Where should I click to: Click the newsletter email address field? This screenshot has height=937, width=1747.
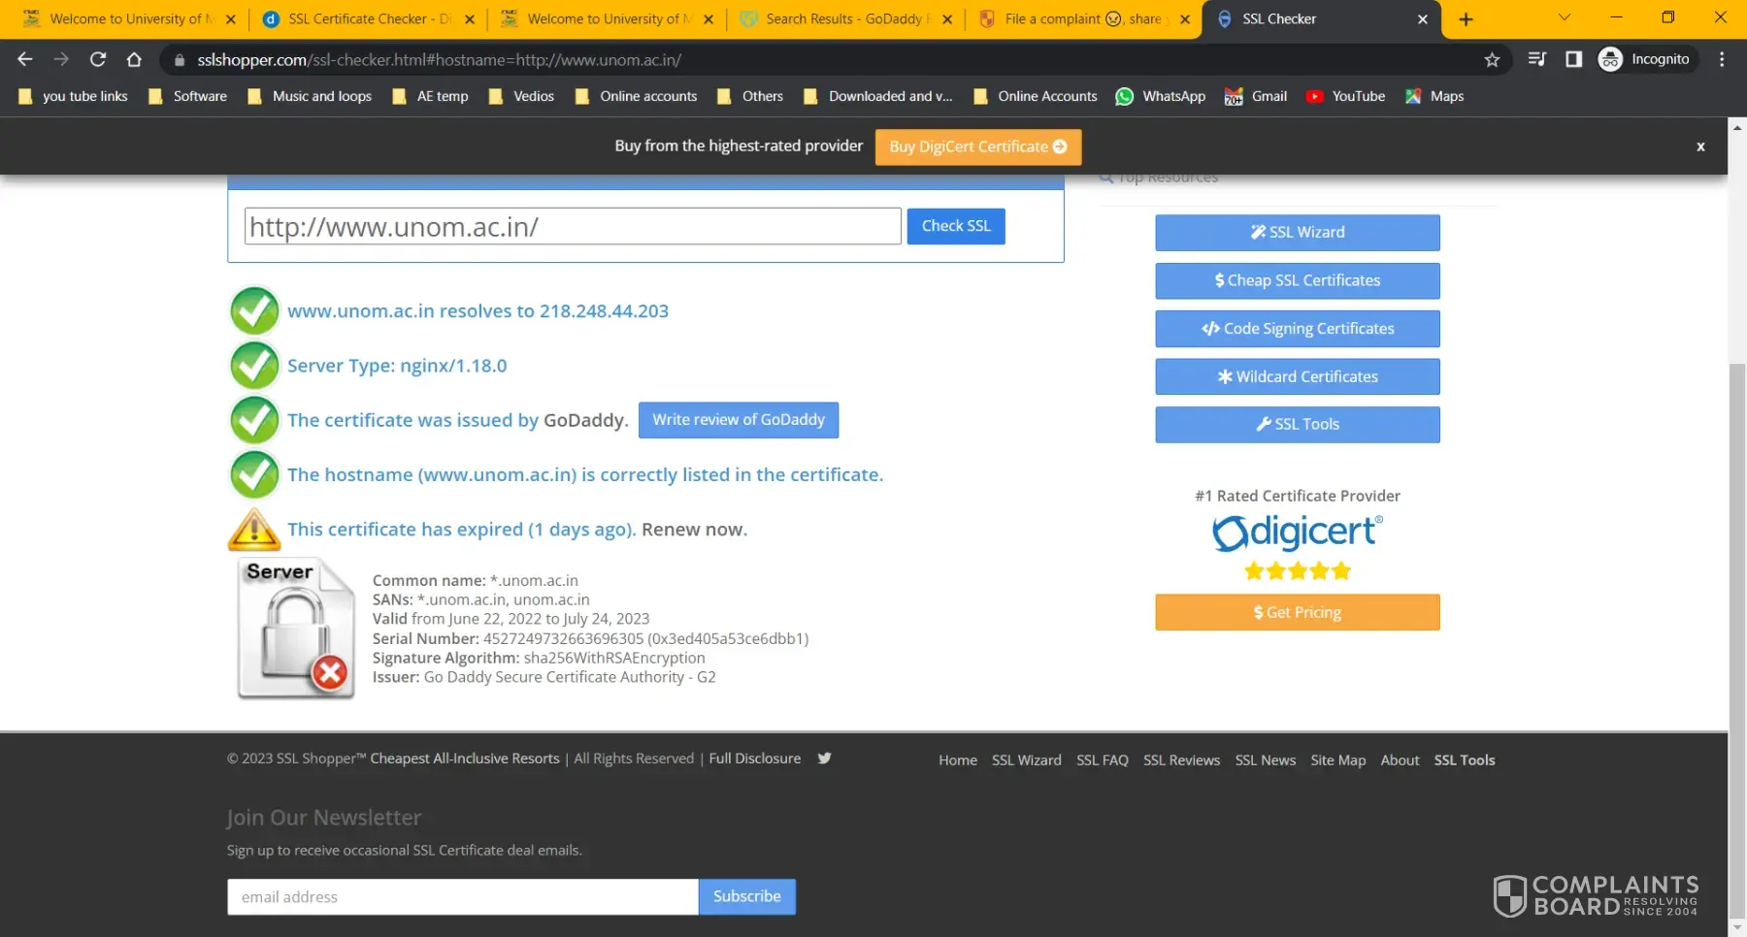point(463,897)
